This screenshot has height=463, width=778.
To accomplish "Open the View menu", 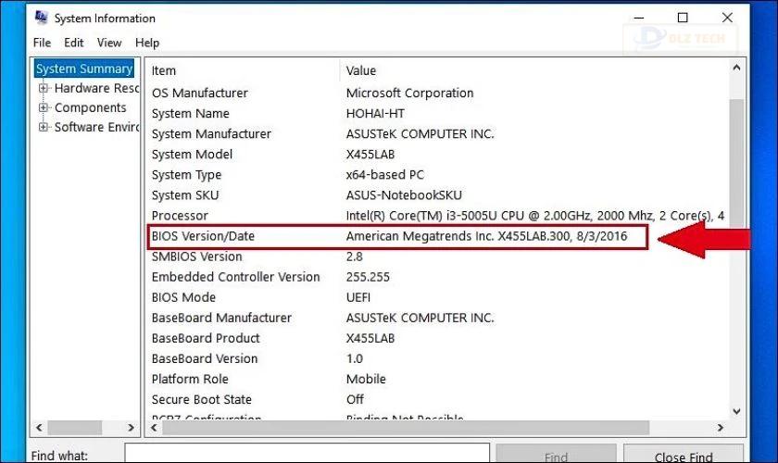I will 109,43.
